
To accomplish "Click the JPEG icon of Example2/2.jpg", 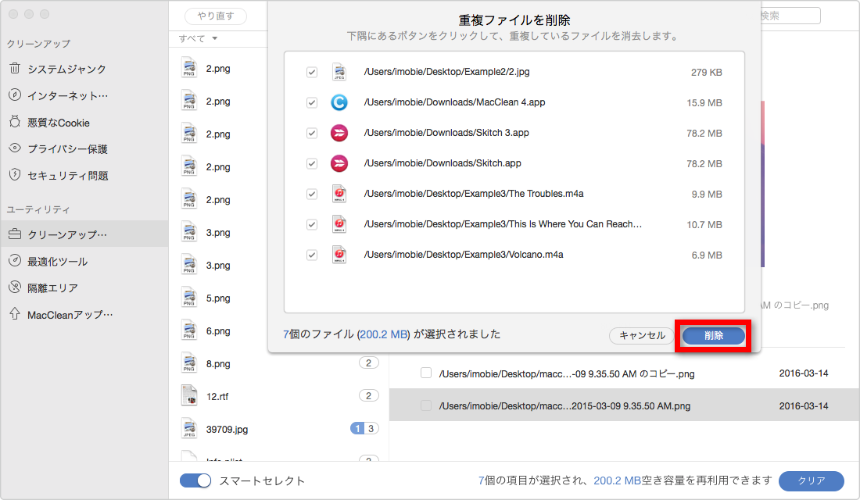I will tap(339, 72).
